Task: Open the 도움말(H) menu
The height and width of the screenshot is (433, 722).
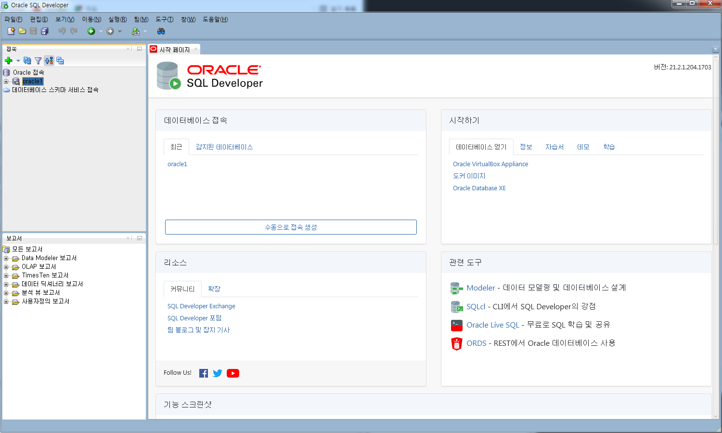Action: 215,19
